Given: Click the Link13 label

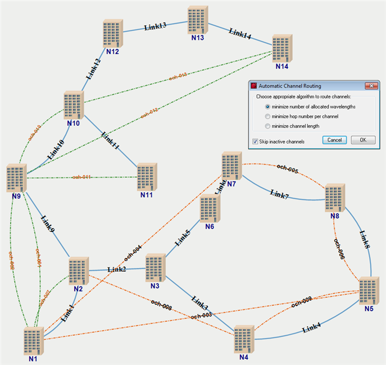Looking at the screenshot, I should click(155, 26).
